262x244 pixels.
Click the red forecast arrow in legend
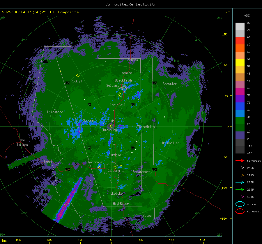(240, 160)
